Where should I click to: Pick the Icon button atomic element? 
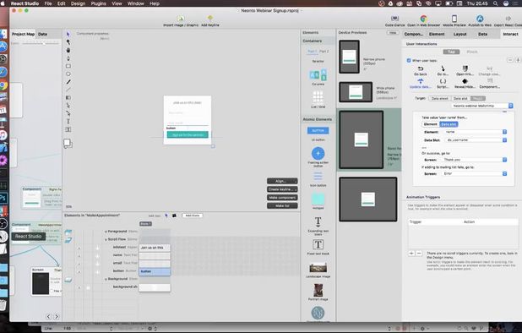[x=318, y=176]
